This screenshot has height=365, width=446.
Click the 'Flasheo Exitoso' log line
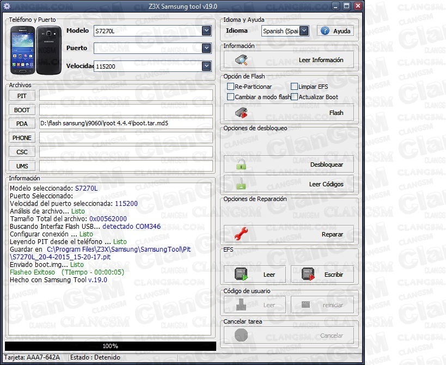pyautogui.click(x=67, y=272)
